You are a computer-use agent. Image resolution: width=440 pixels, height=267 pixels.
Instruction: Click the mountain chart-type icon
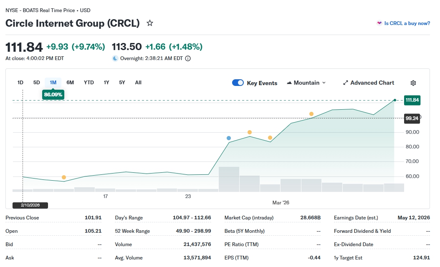coord(289,83)
